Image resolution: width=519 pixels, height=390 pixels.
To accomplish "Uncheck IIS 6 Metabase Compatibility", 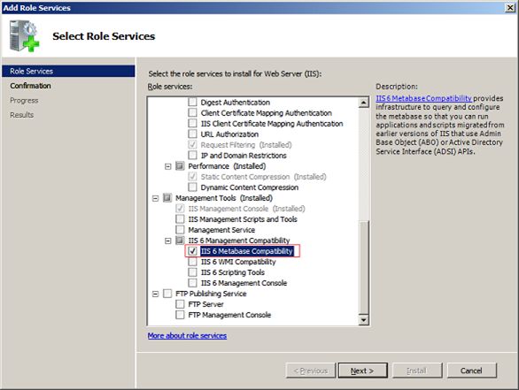I will pos(192,251).
